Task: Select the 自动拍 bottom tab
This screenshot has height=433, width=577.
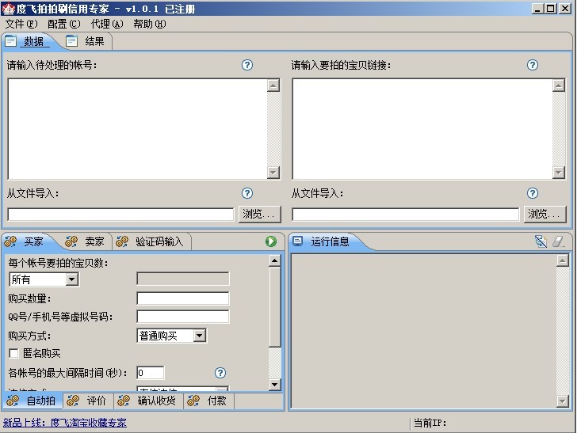Action: coord(32,401)
